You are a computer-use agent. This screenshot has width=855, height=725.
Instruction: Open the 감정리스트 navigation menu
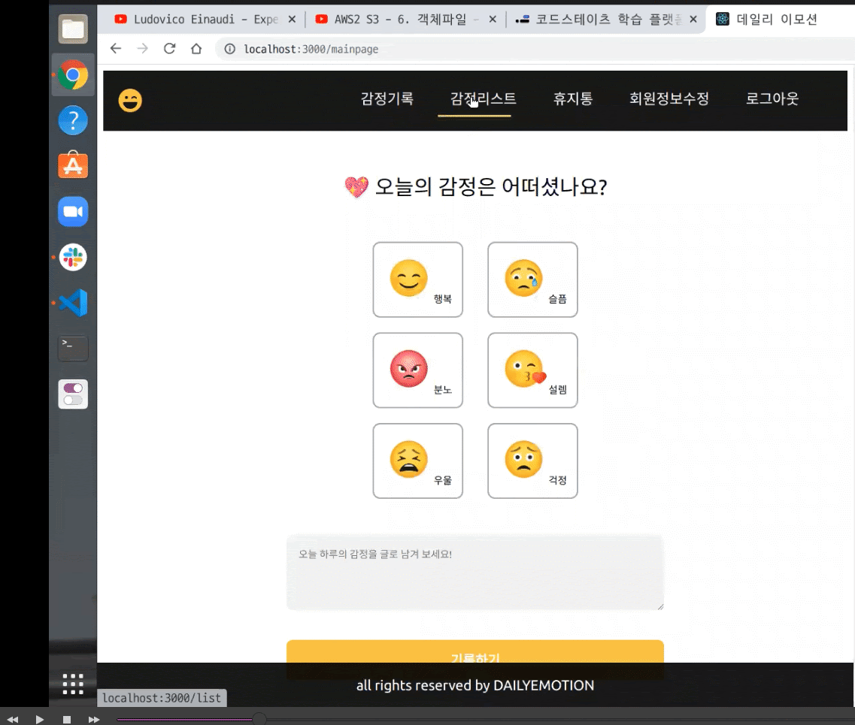tap(483, 98)
